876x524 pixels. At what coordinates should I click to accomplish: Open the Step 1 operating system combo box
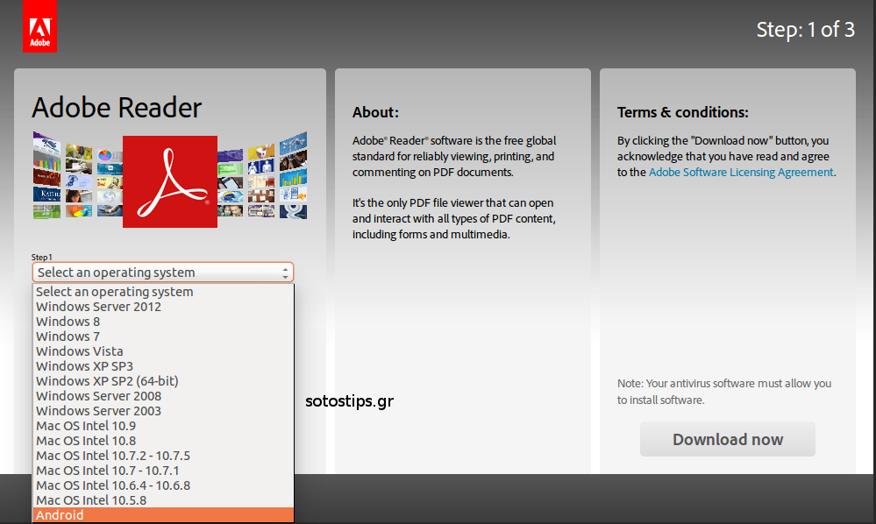[x=162, y=273]
